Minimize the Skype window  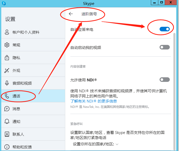(x=154, y=2)
